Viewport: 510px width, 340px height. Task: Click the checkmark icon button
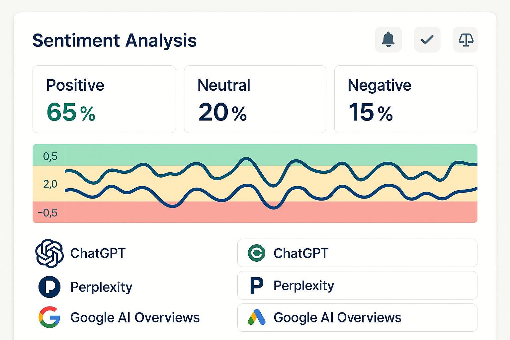click(x=427, y=40)
